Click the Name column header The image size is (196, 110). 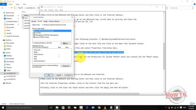pos(24,12)
